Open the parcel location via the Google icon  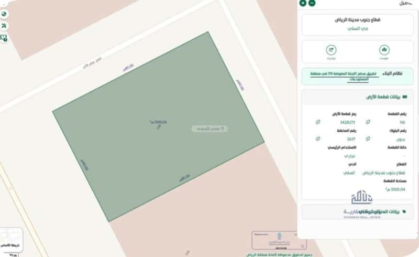click(x=384, y=50)
